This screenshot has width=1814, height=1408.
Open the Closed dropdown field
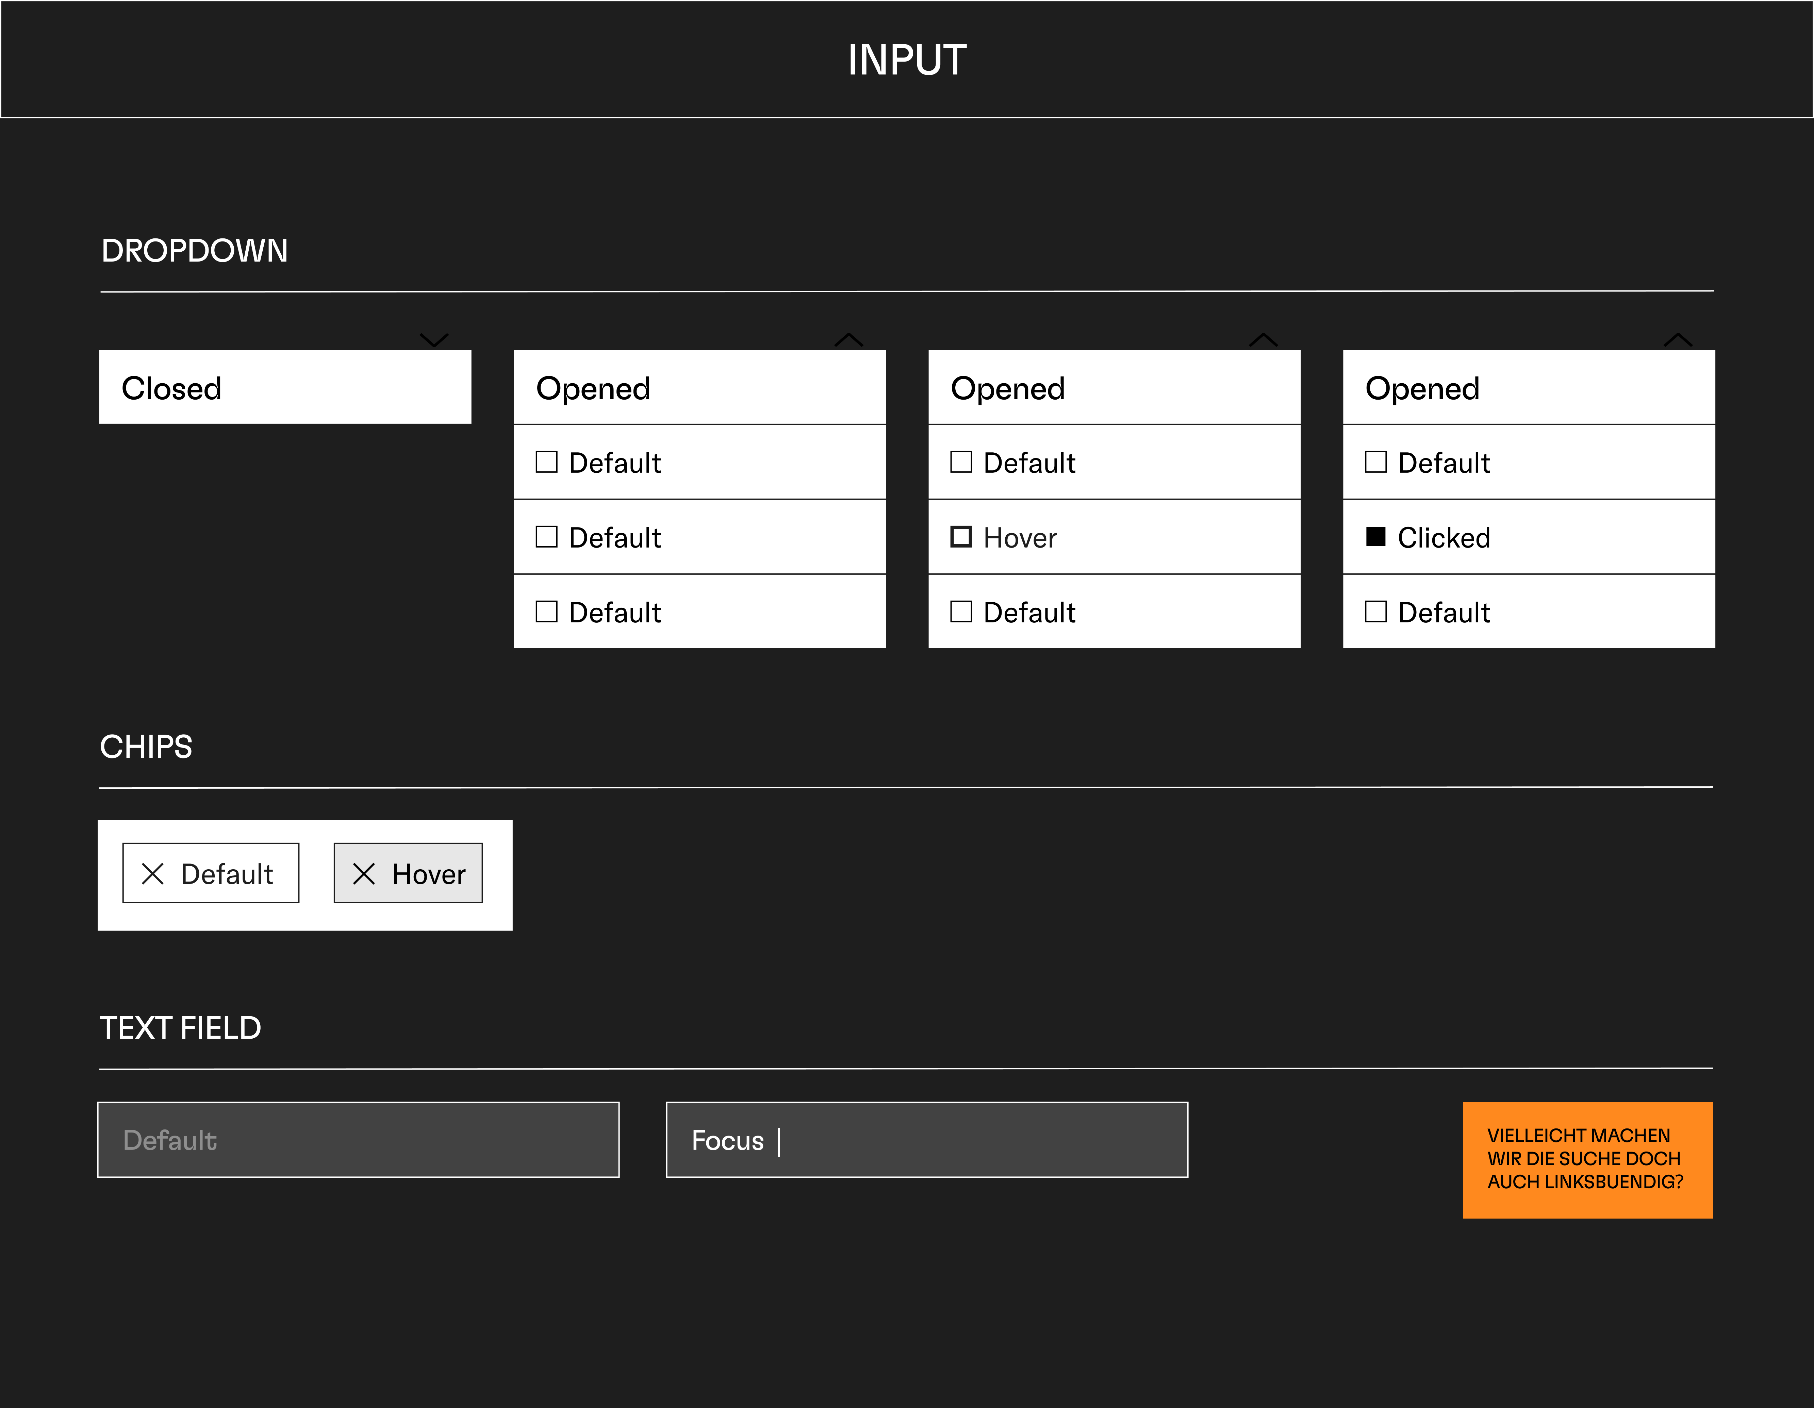click(285, 388)
